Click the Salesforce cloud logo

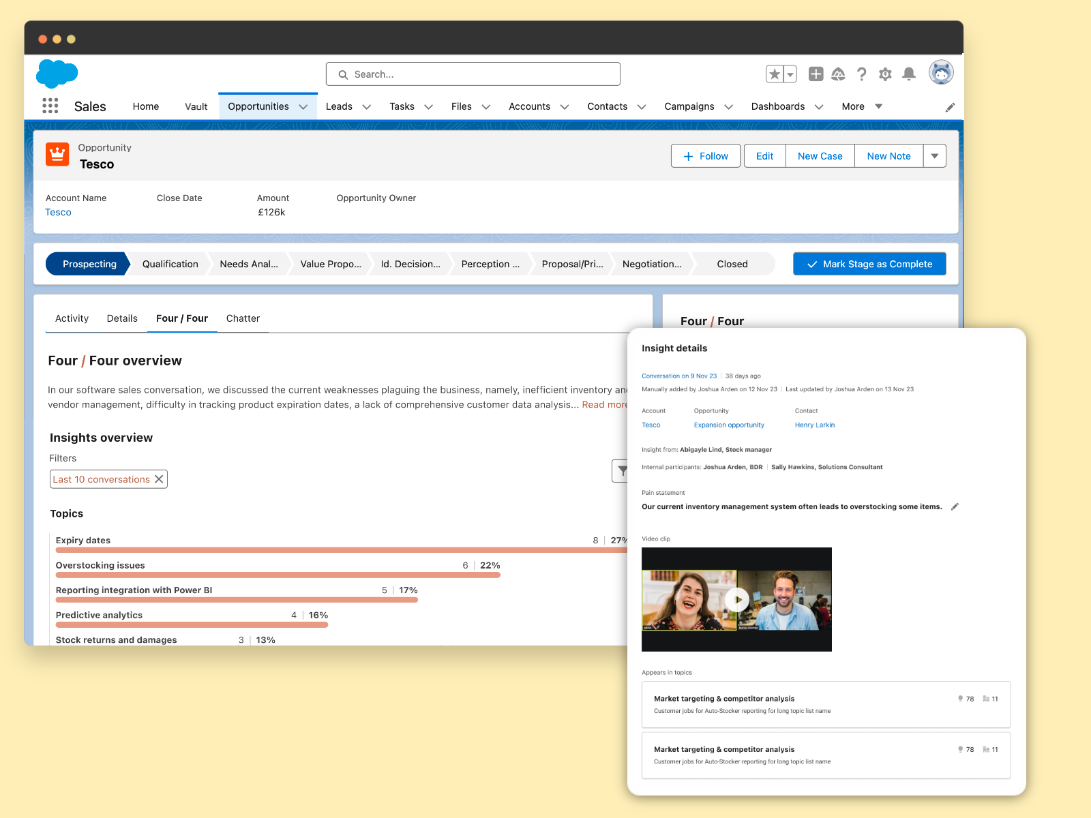(x=57, y=74)
